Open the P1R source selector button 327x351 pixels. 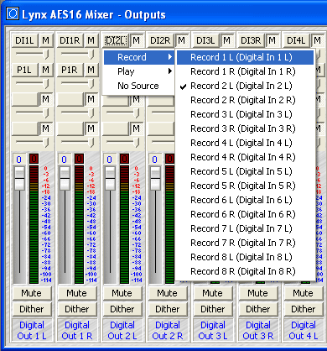pos(70,70)
